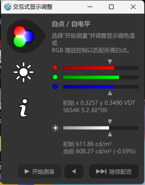Click the down-arrow target marker above red bar
Screen dimensions: 145x185
[x=110, y=62]
